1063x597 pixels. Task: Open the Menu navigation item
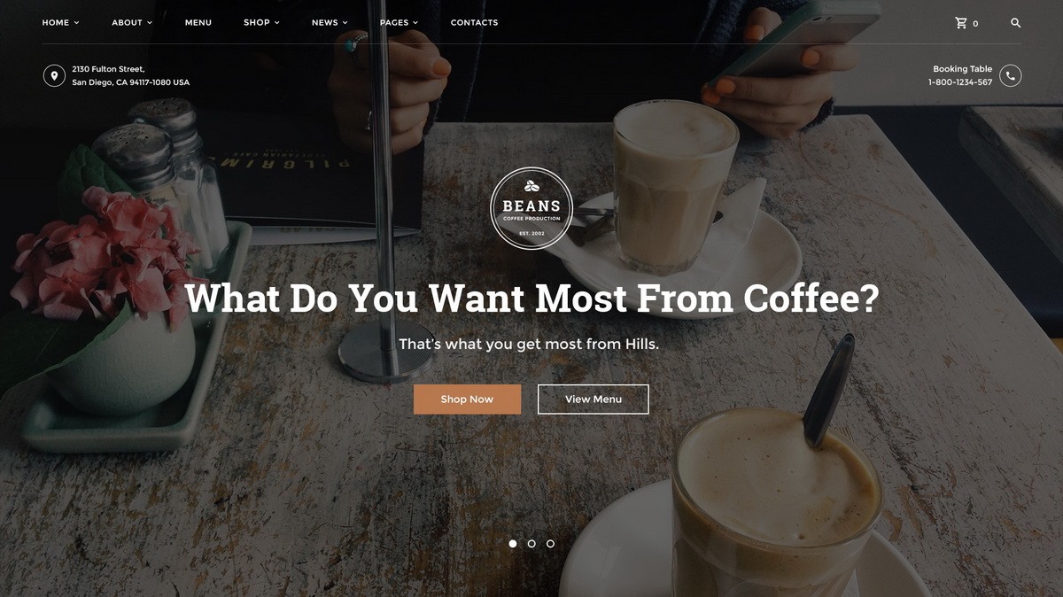pyautogui.click(x=198, y=23)
